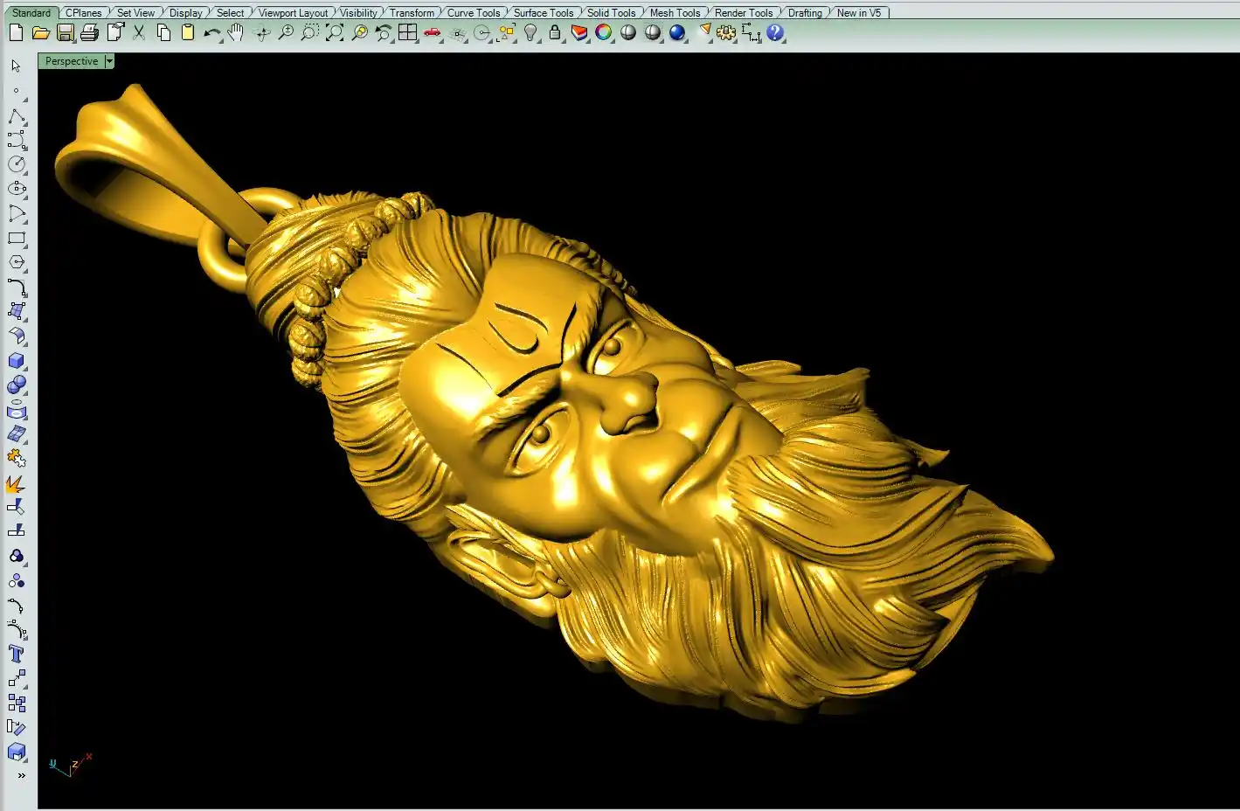Open the color wheel material editor

tap(604, 33)
